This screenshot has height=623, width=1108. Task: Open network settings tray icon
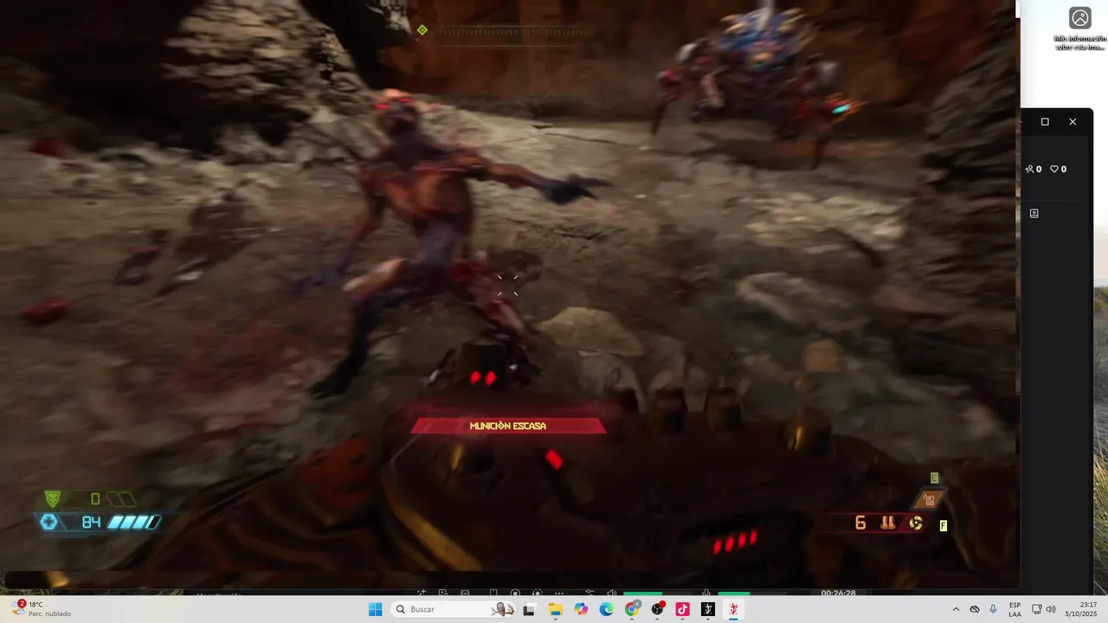(x=1036, y=609)
